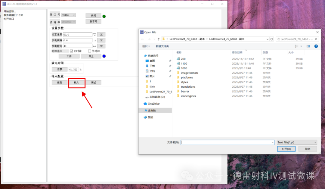
Task: Toggle the preview pane icon
Action: click(x=308, y=46)
